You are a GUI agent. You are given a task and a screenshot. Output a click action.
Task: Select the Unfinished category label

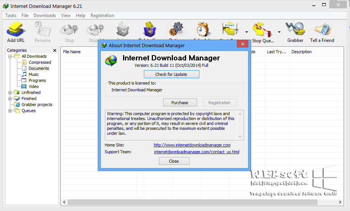tap(31, 92)
